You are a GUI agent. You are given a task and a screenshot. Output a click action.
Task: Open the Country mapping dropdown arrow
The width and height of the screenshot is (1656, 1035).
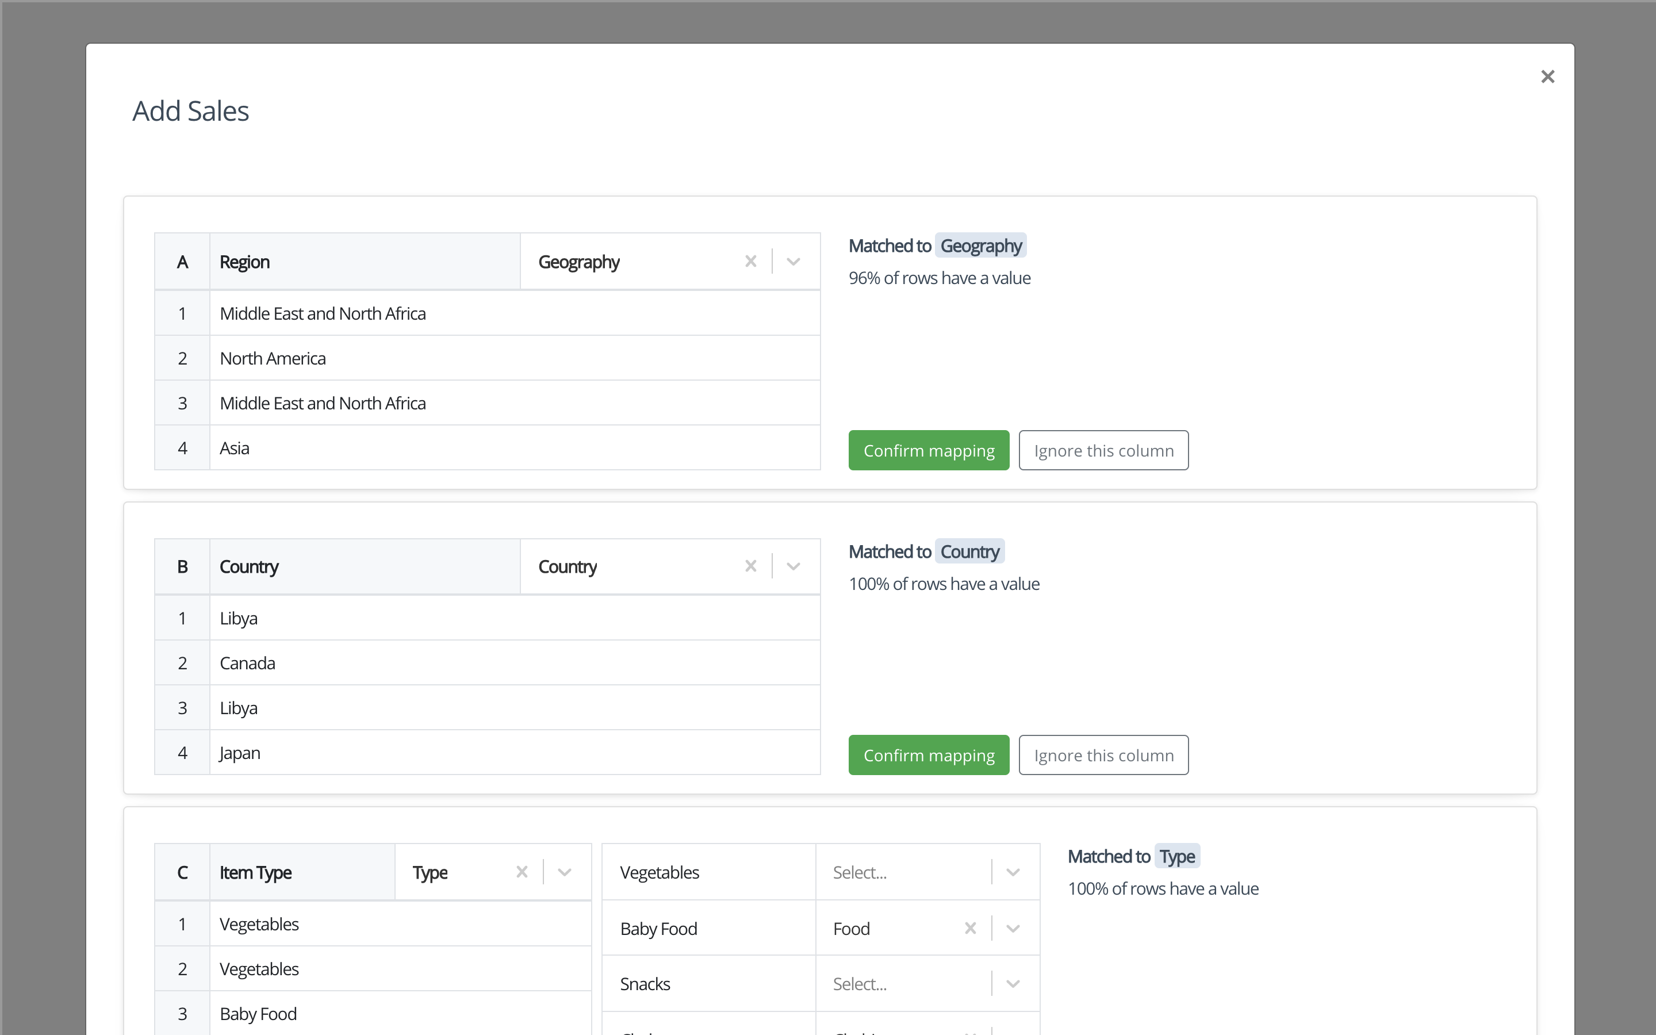coord(793,566)
